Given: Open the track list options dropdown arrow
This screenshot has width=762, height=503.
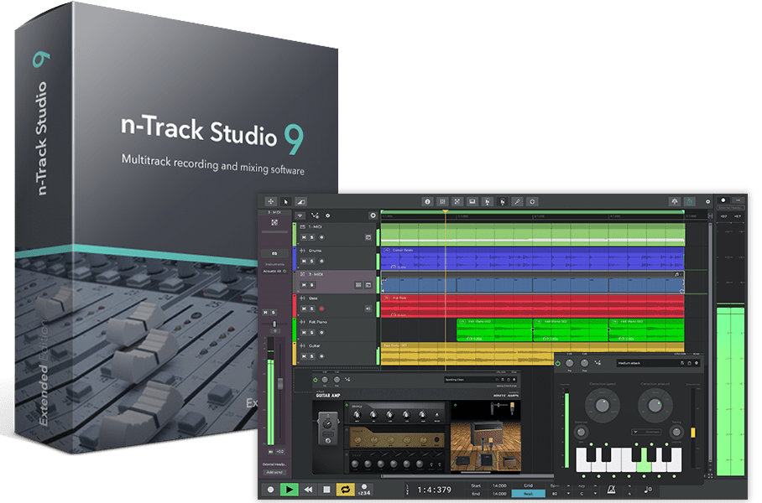Looking at the screenshot, I should (x=300, y=215).
